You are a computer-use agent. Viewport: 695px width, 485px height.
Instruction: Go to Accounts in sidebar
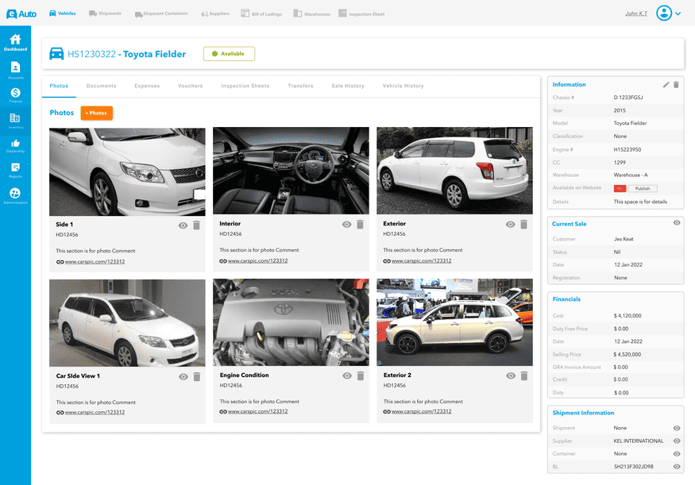(x=15, y=71)
